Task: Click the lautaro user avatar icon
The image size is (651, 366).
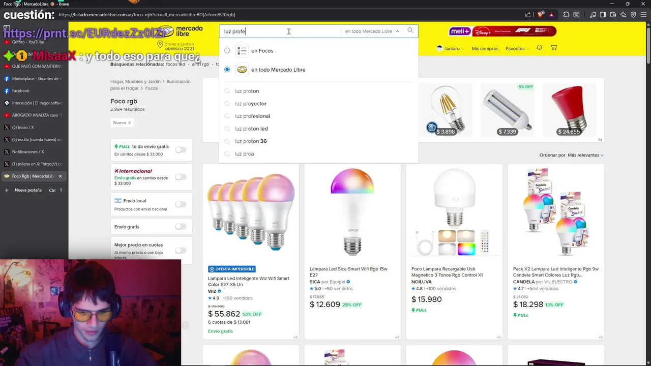Action: click(x=439, y=48)
